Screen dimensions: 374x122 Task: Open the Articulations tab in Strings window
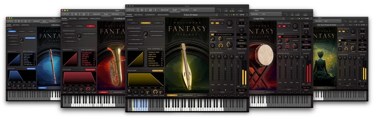tap(163, 15)
